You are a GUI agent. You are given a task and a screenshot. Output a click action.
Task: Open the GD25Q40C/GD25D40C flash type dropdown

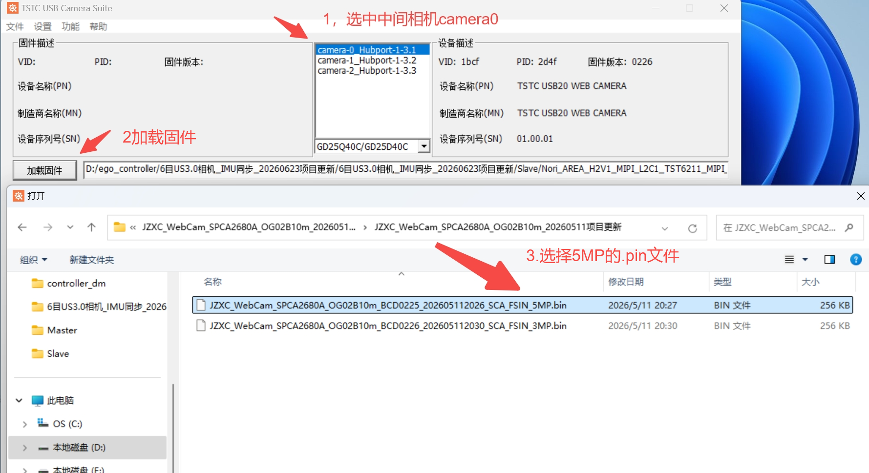coord(424,146)
